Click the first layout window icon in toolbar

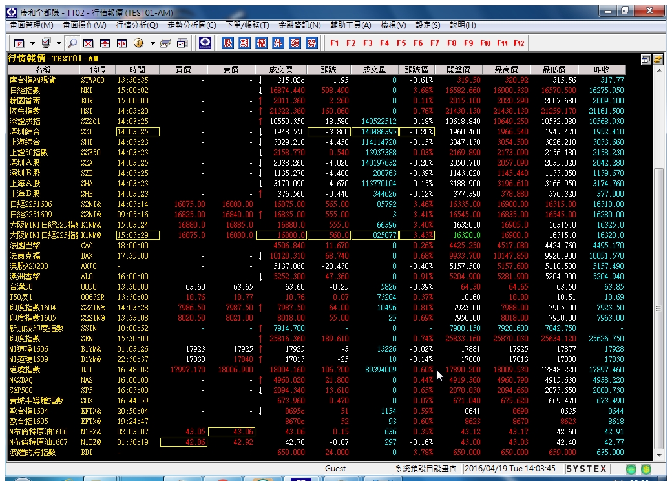[19, 43]
